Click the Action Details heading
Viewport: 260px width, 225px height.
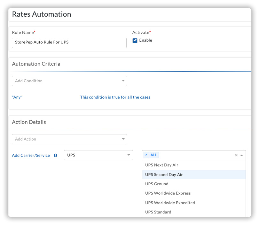point(29,122)
